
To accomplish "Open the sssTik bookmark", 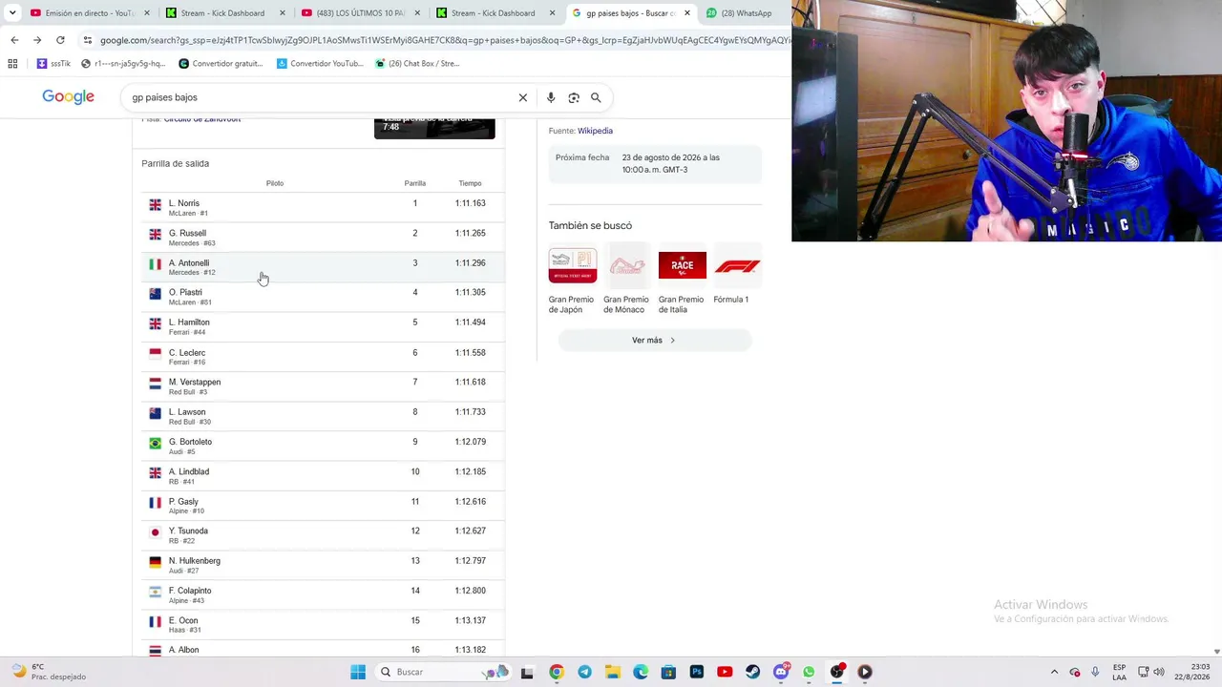I will tap(53, 64).
